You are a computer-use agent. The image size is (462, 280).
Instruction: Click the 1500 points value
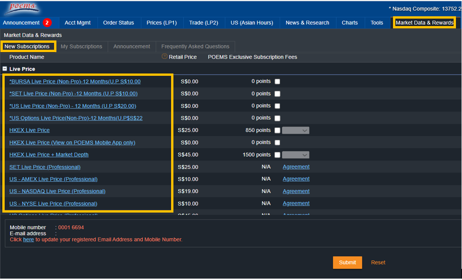tap(256, 154)
